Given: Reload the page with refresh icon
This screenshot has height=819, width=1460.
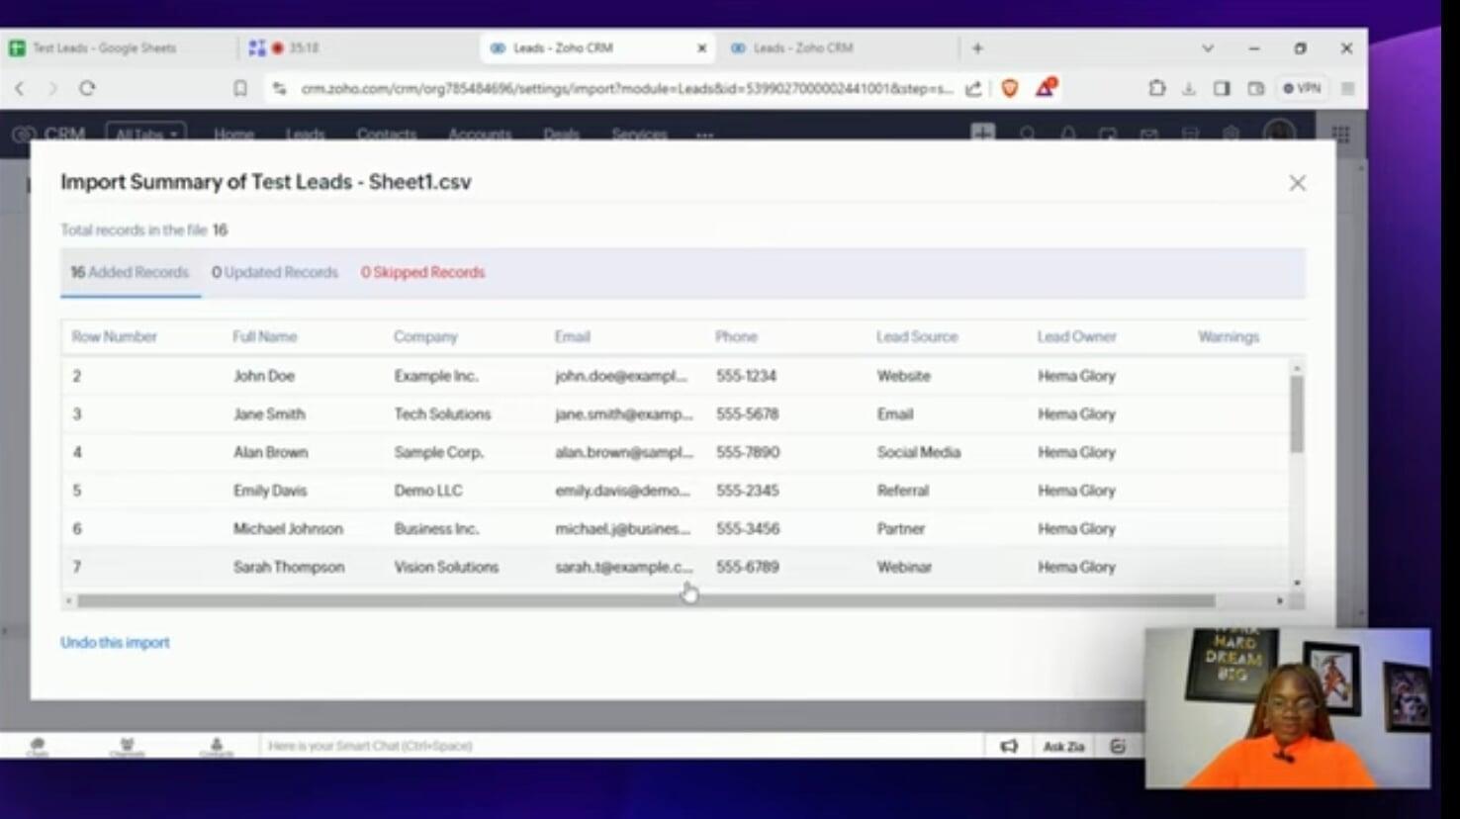Looking at the screenshot, I should click(87, 88).
